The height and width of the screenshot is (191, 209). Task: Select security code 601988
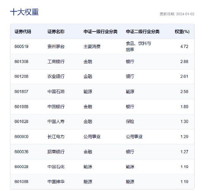(x=21, y=107)
